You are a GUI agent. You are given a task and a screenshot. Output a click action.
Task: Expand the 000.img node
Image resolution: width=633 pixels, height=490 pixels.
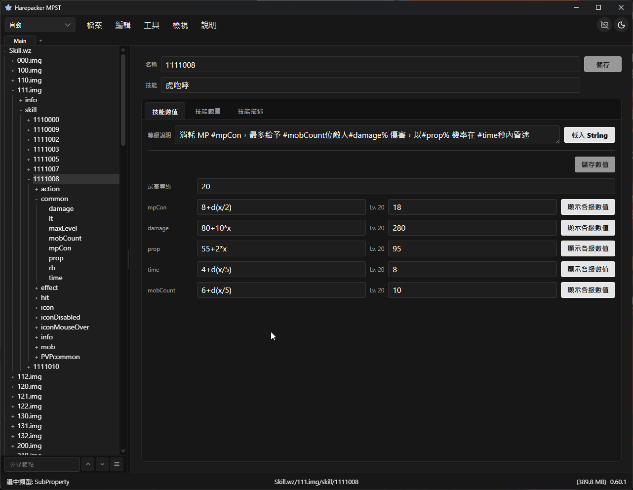click(x=13, y=61)
